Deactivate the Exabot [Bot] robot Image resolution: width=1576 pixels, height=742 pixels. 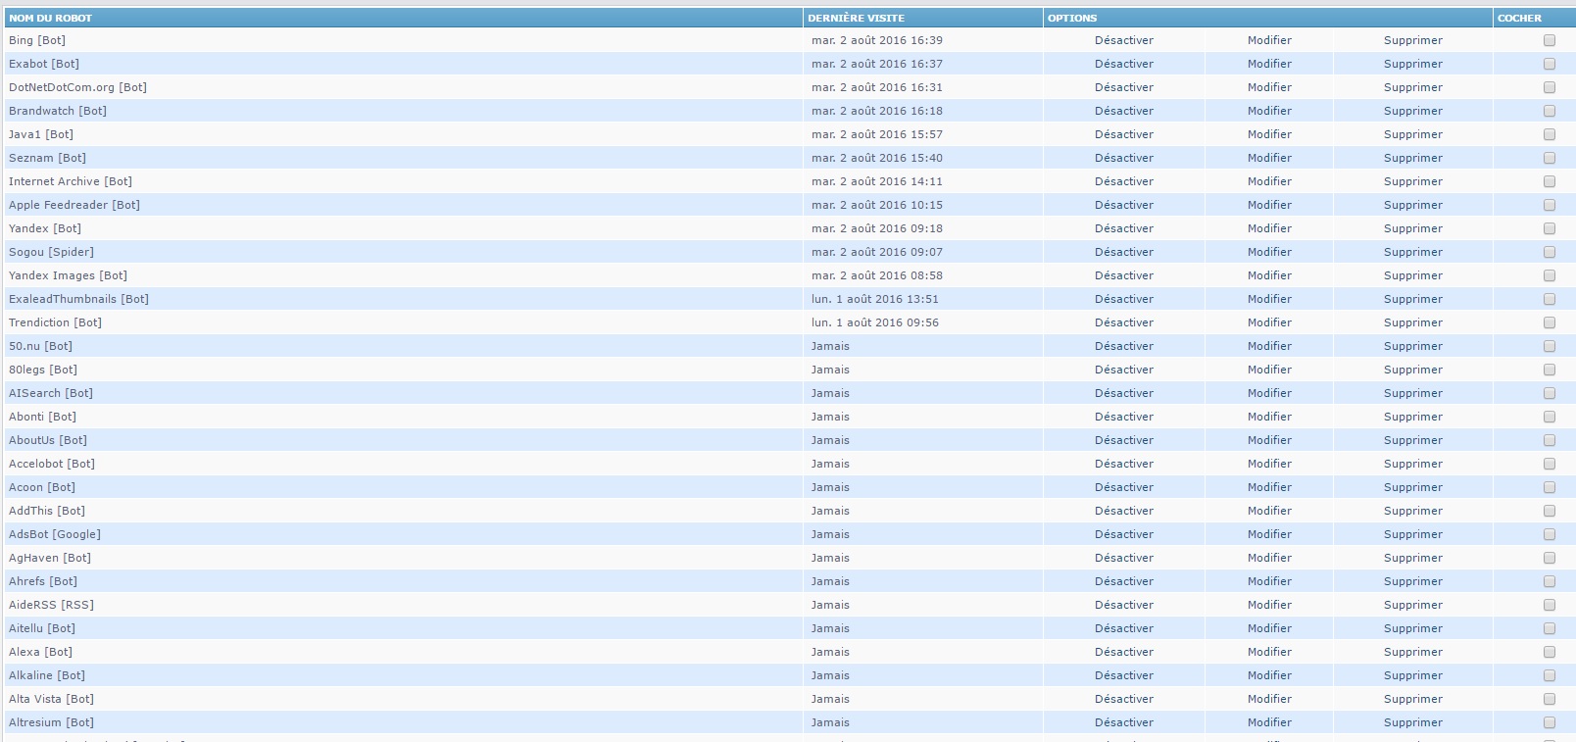coord(1124,64)
